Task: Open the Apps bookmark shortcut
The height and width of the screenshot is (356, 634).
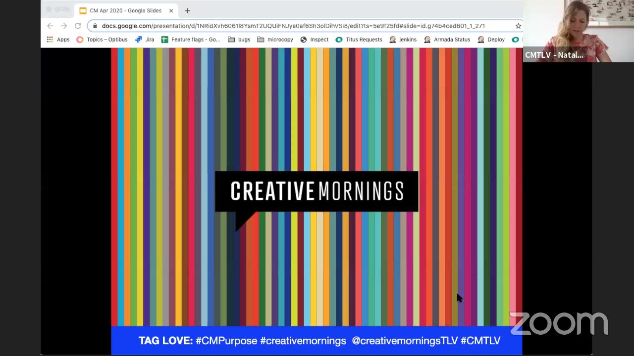Action: [x=58, y=40]
